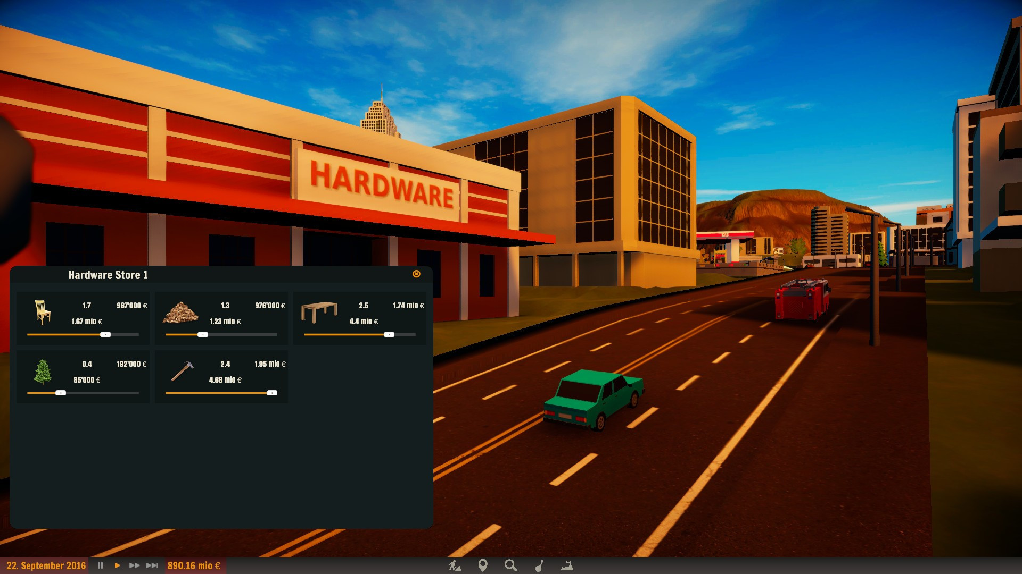
Task: Click the 890.16 mio € balance display
Action: point(194,565)
